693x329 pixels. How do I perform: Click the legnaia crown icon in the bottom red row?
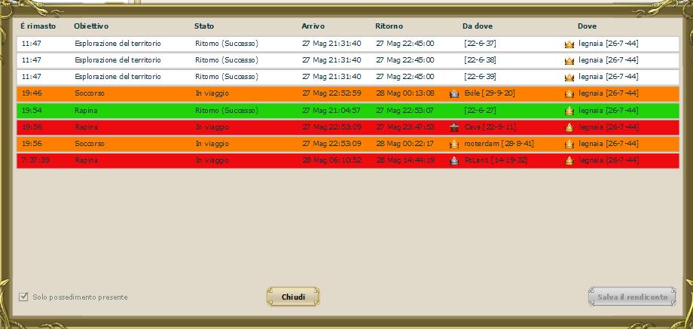[x=569, y=160]
